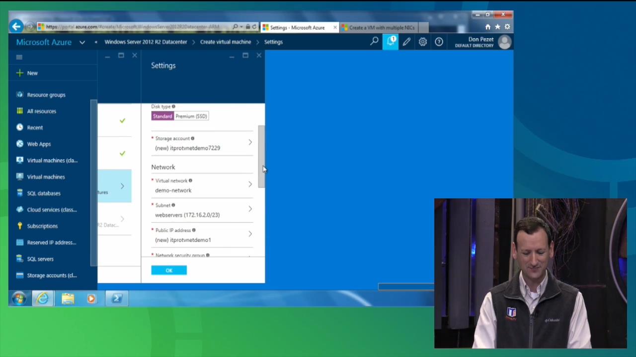Viewport: 636px width, 357px height.
Task: Click breadcrumb left collapse arrow
Action: tap(96, 42)
